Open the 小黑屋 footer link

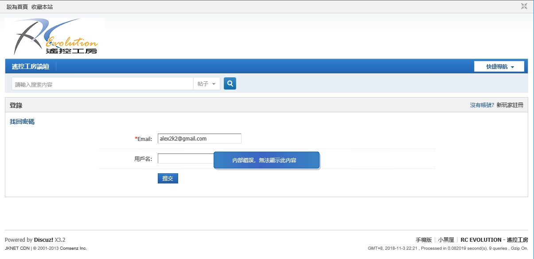[x=446, y=240]
